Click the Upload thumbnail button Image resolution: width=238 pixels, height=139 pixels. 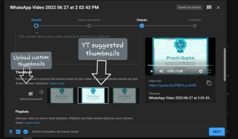click(31, 96)
